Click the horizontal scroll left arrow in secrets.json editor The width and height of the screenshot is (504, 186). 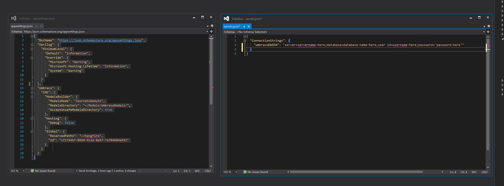tap(288, 172)
